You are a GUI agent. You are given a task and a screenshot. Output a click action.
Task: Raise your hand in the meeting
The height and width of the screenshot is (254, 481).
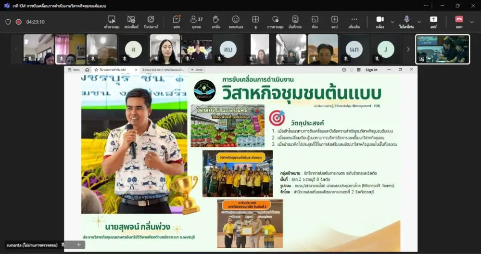pos(216,21)
